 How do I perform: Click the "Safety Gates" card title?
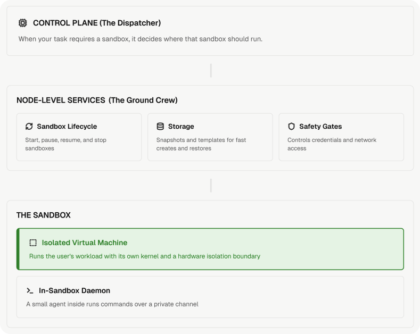click(x=320, y=127)
